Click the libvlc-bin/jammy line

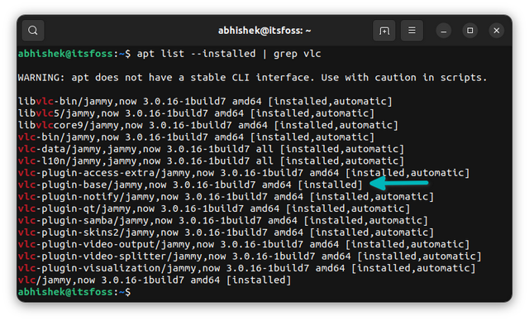coord(205,101)
